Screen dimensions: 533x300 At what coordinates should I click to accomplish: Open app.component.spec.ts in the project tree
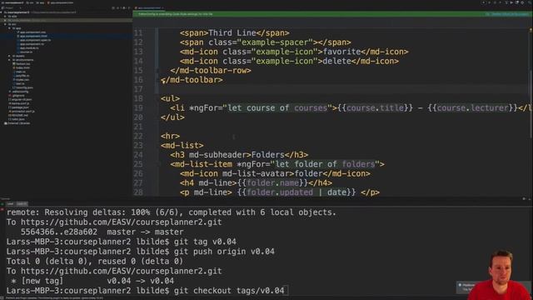35,40
